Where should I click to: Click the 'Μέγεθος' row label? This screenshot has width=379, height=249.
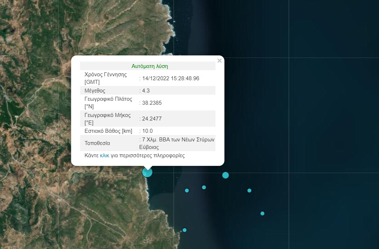[95, 91]
